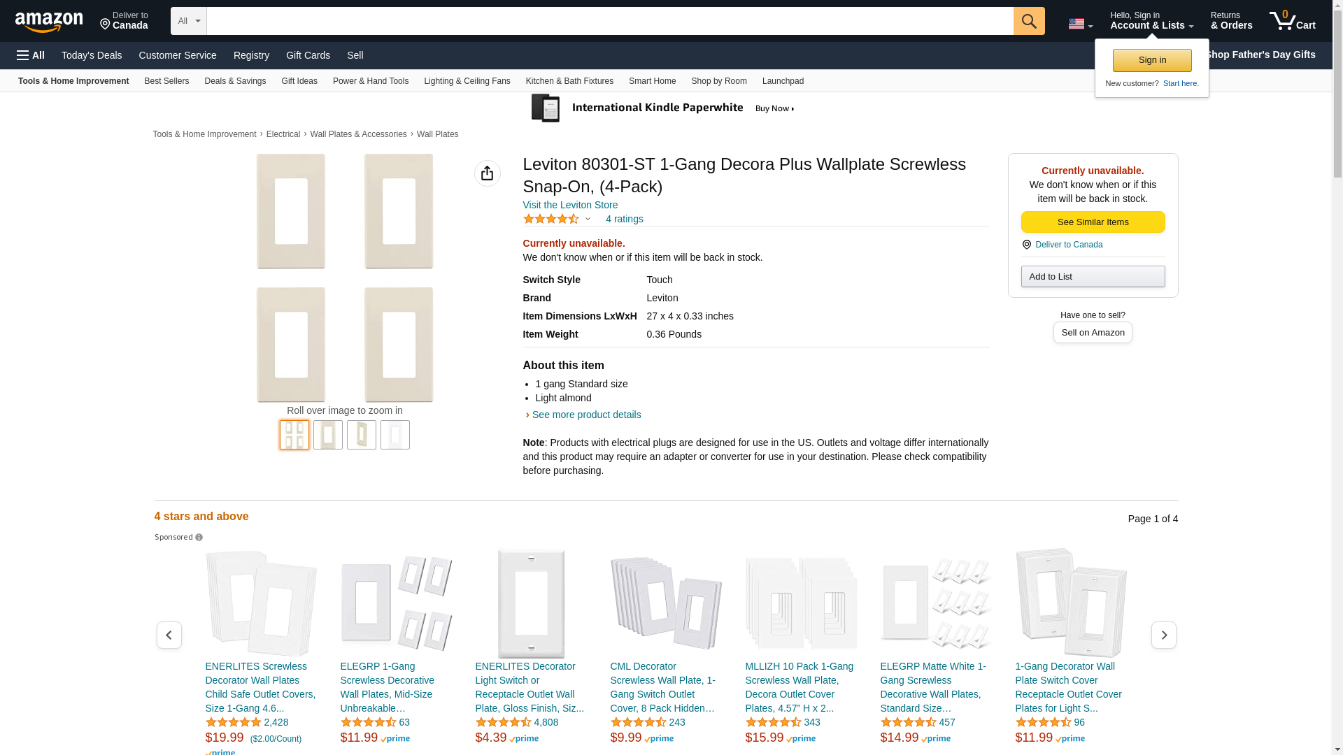Click the Sponsored info icon

pyautogui.click(x=199, y=538)
